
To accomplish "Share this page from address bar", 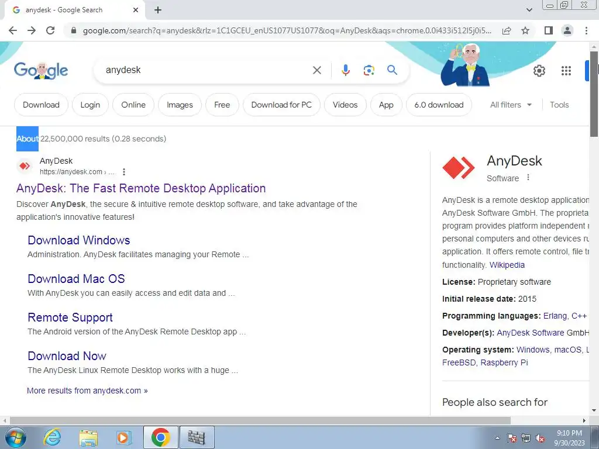I will pyautogui.click(x=507, y=30).
